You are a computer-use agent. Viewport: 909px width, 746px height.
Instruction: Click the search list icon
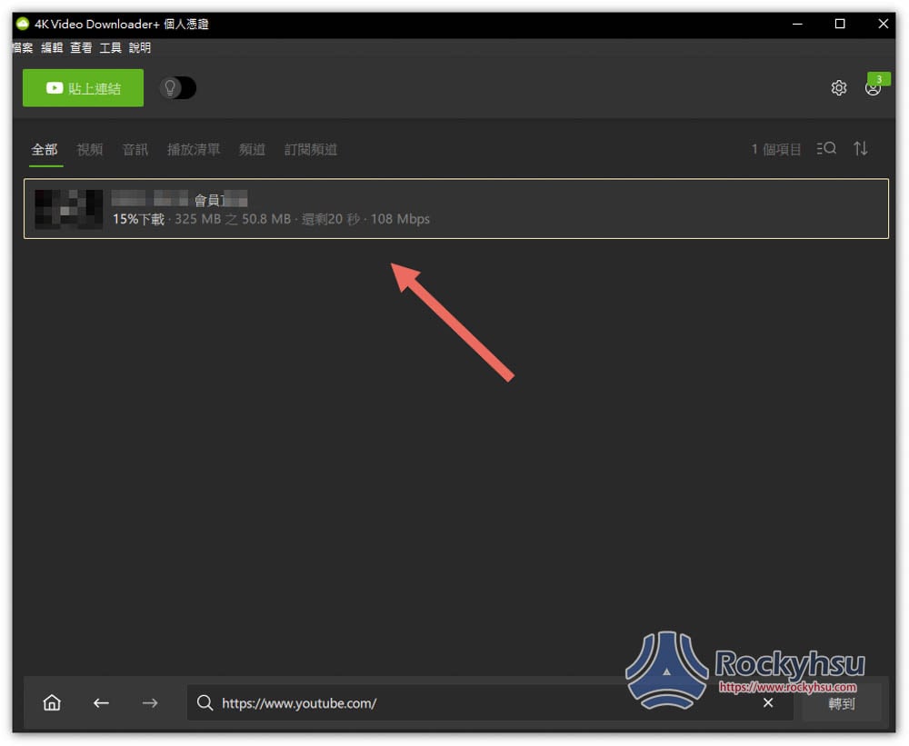pyautogui.click(x=826, y=148)
